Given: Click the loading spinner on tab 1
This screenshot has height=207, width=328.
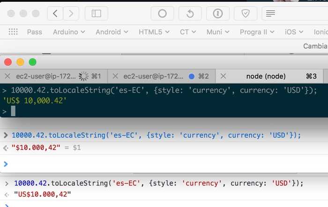Looking at the screenshot, I should (84, 76).
